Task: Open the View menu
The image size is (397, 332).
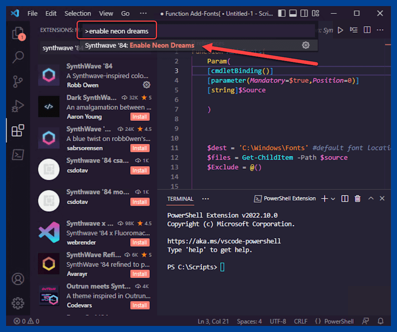Action: click(106, 13)
